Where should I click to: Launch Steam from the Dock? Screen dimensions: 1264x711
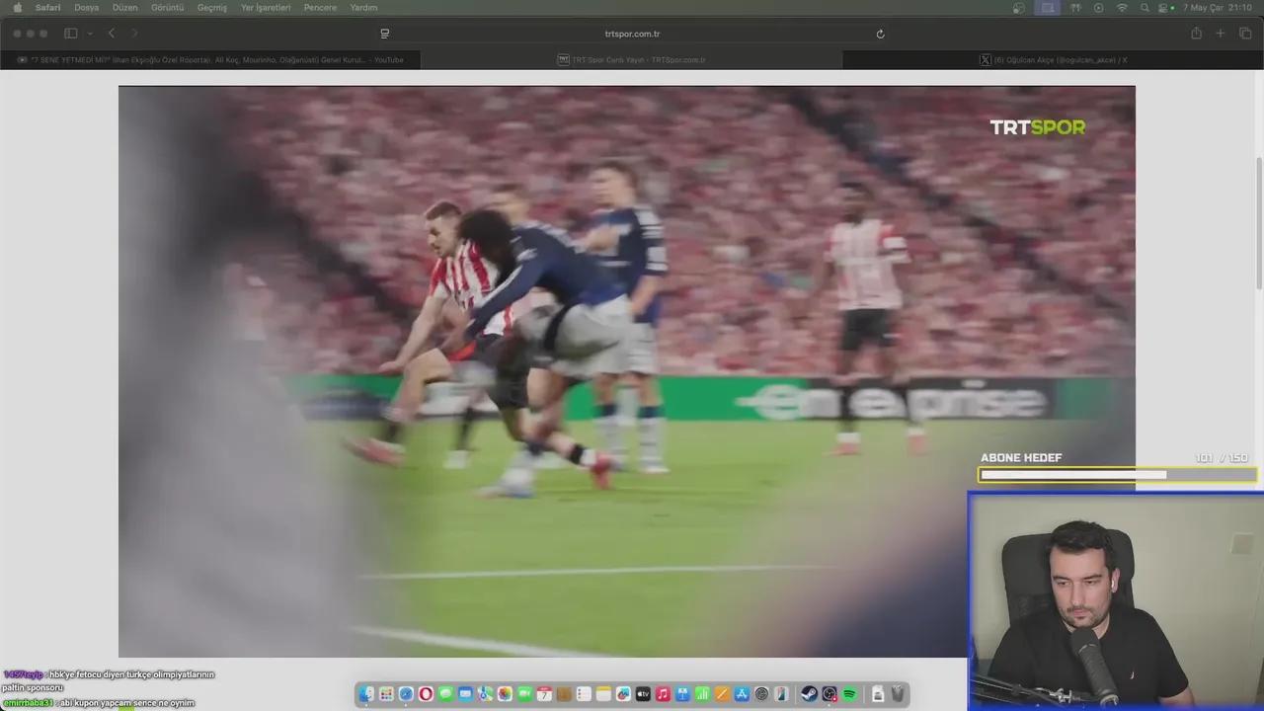tap(809, 694)
